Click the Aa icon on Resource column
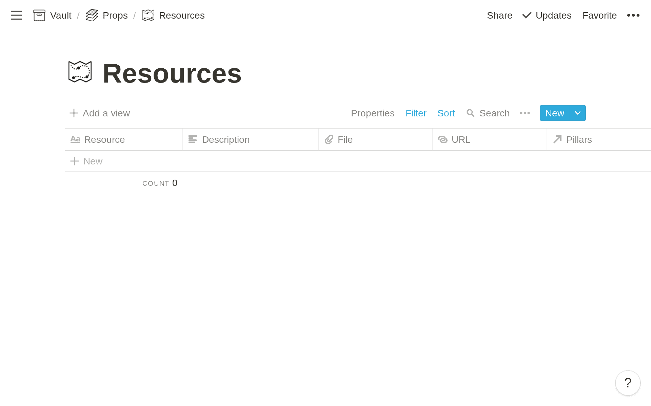 75,139
